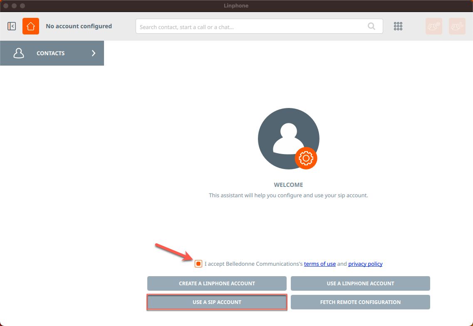The width and height of the screenshot is (473, 326).
Task: Focus the search contact input field
Action: pyautogui.click(x=250, y=27)
